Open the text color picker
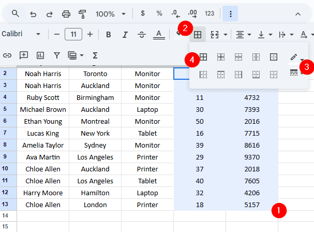The image size is (314, 232). 159,35
